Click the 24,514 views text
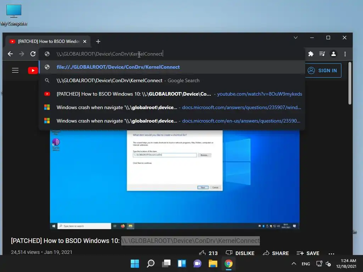This screenshot has height=272, width=363. tap(25, 252)
